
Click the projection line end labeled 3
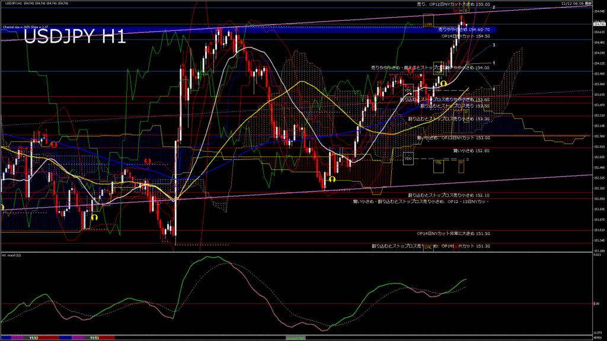pyautogui.click(x=494, y=45)
